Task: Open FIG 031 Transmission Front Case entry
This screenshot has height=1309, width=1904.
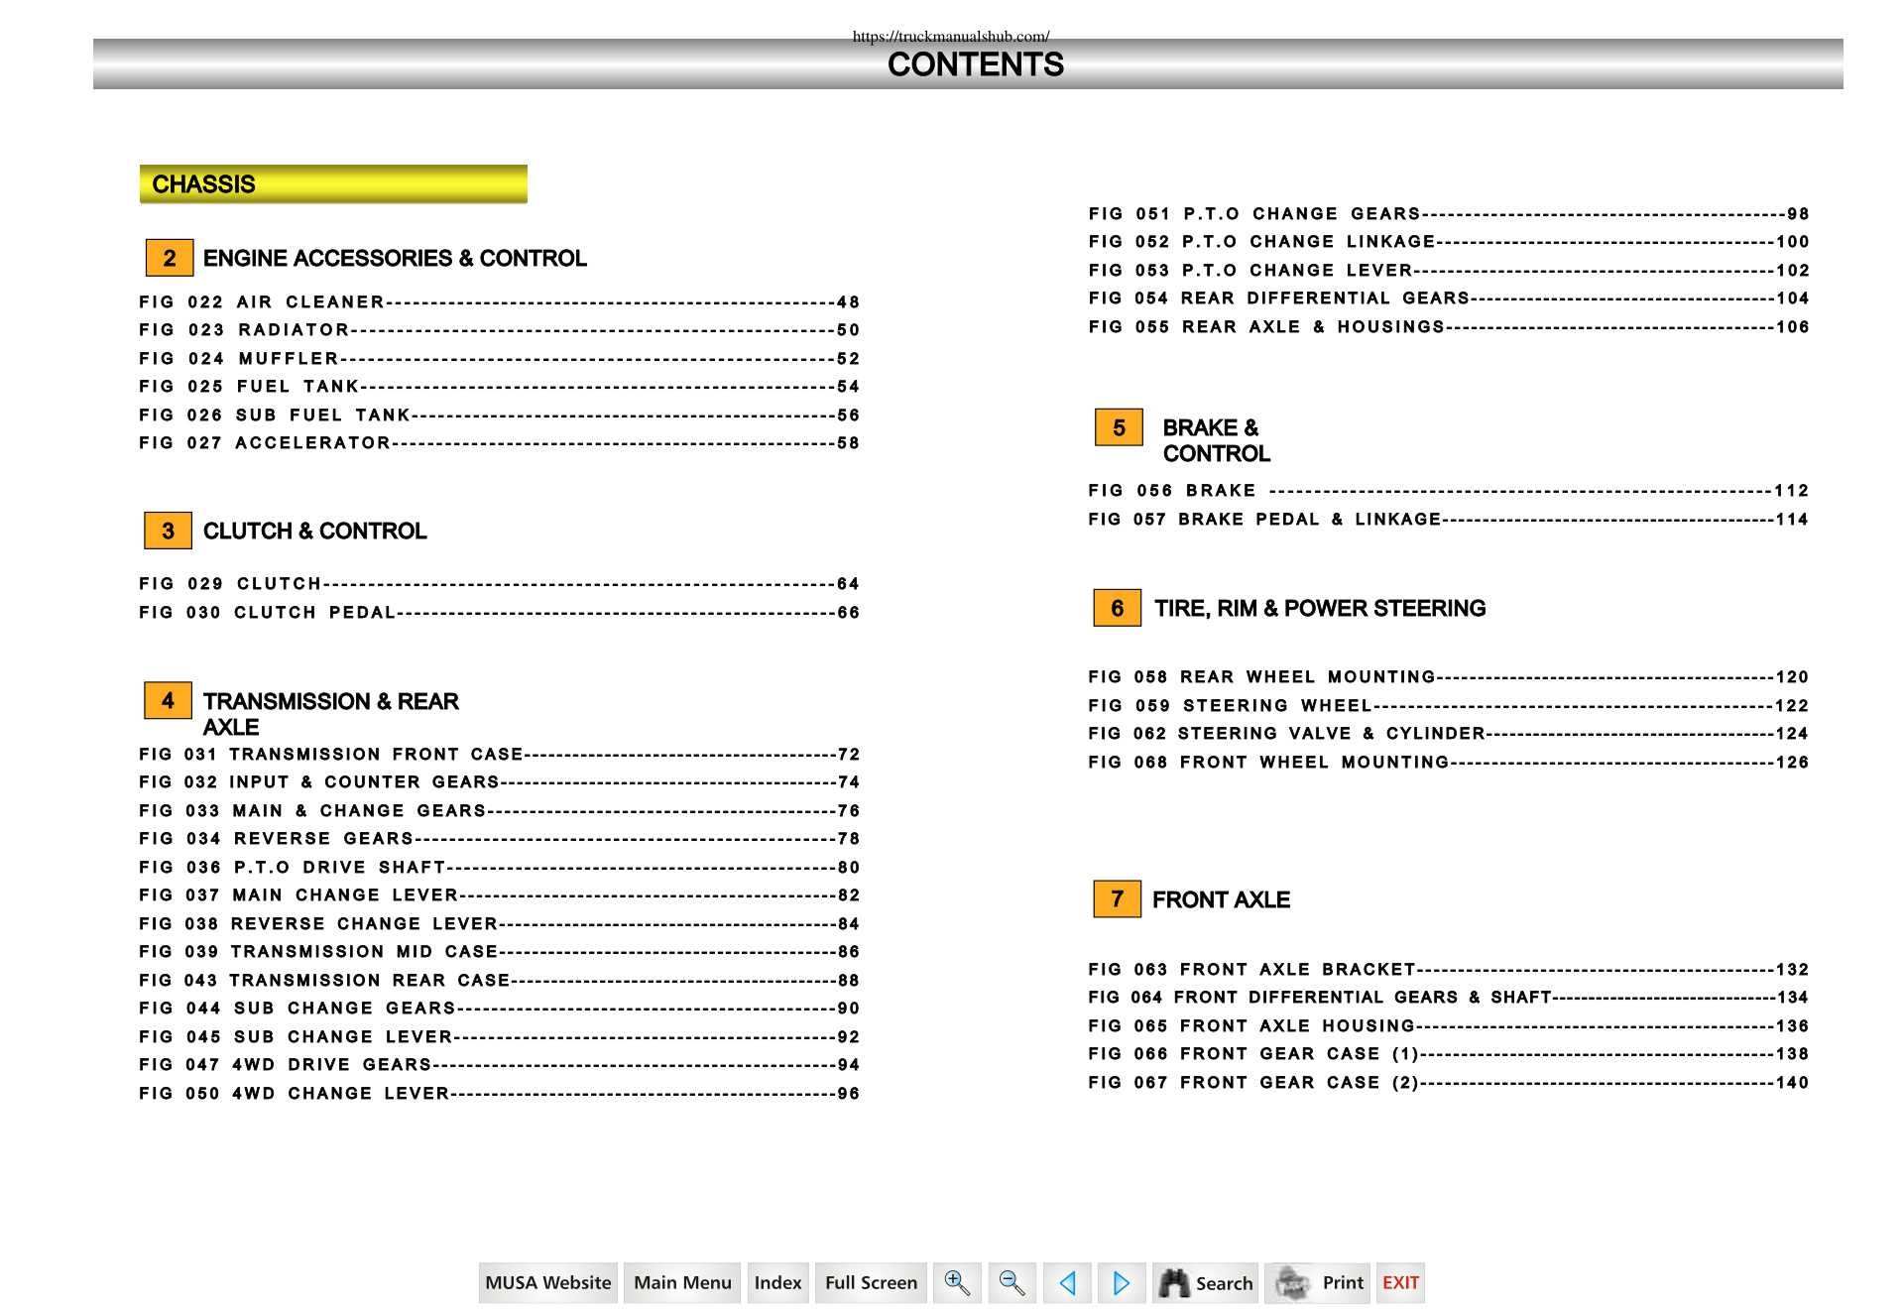Action: (500, 755)
